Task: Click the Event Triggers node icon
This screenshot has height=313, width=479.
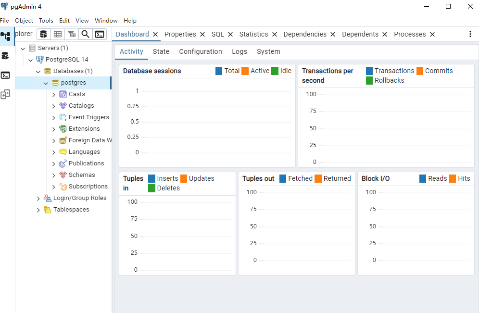Action: tap(63, 117)
